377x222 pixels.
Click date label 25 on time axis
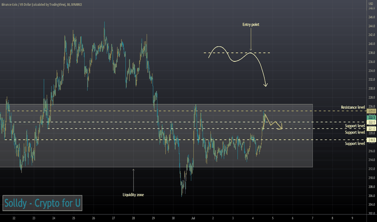(74, 218)
